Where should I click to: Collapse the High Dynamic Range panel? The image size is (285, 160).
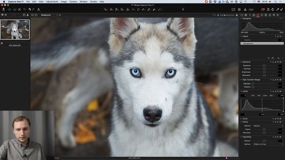[241, 80]
